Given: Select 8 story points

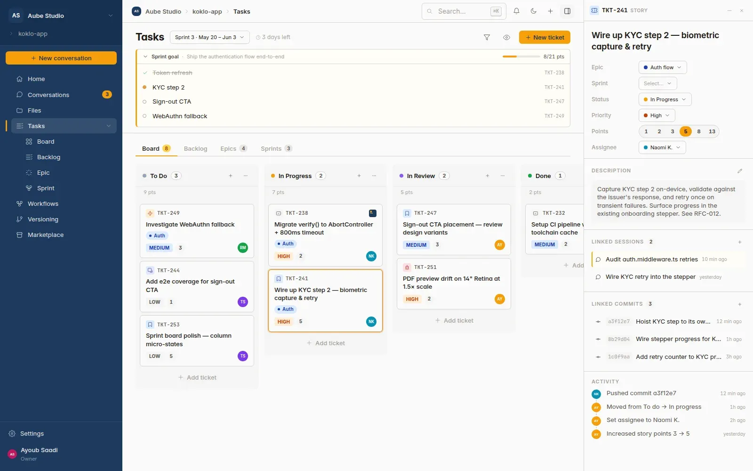Looking at the screenshot, I should [x=699, y=131].
